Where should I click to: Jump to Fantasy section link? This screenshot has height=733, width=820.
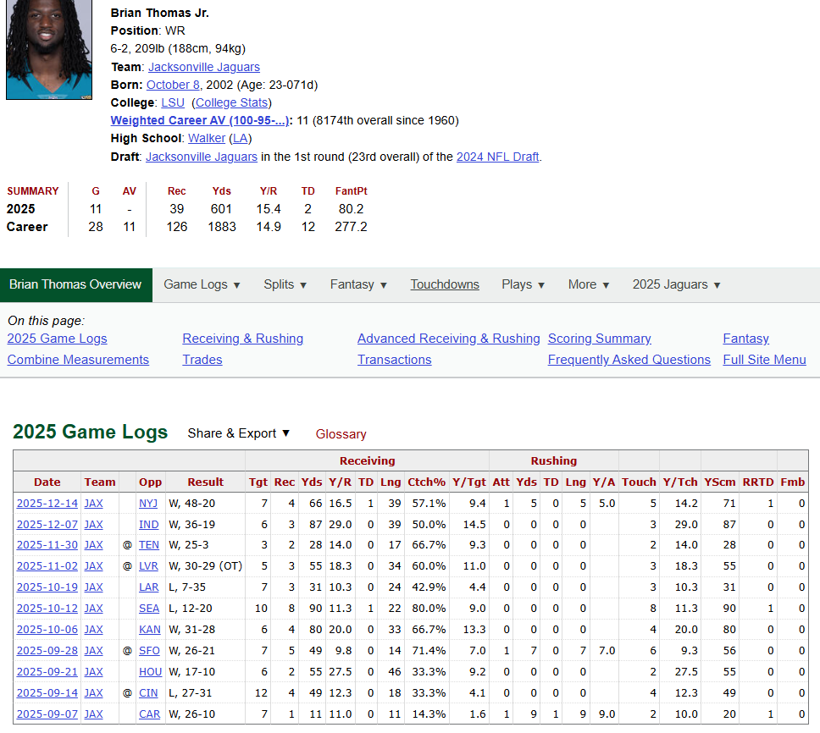click(x=745, y=339)
